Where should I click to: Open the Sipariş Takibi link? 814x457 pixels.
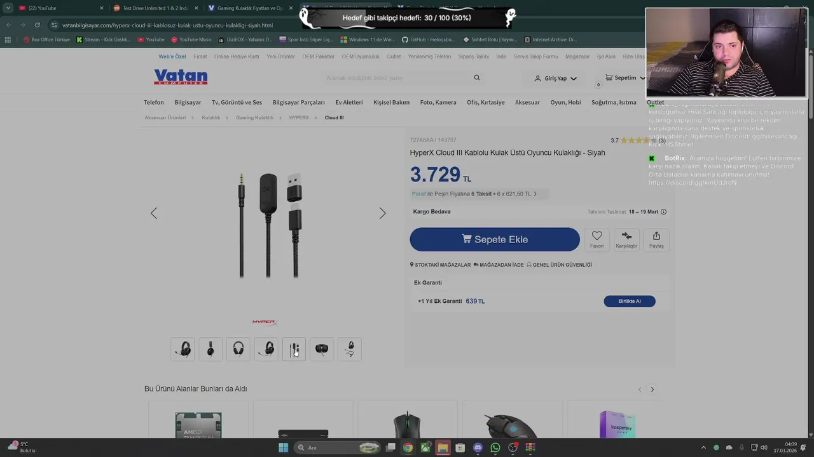tap(474, 56)
